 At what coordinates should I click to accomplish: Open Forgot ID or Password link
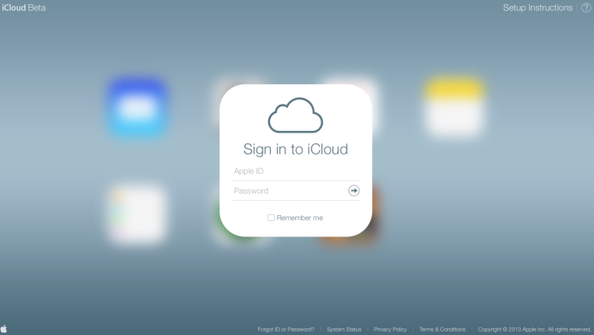(286, 329)
